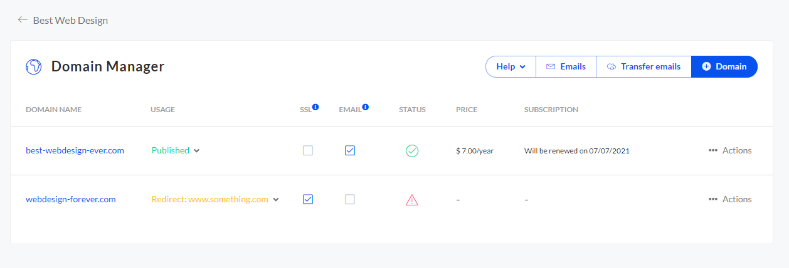789x268 pixels.
Task: Disable SSL checkbox for webdesign-forever.com
Action: pyautogui.click(x=308, y=199)
